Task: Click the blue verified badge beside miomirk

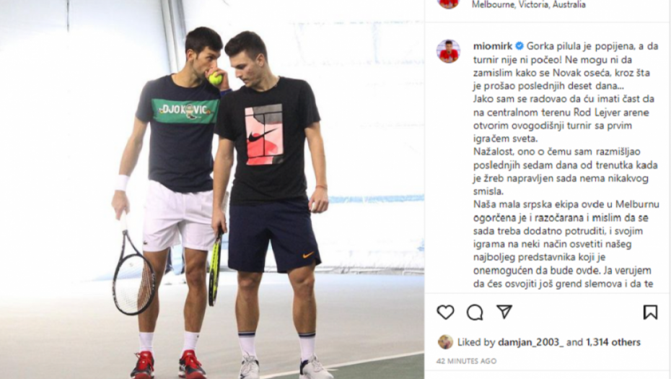Action: 519,45
